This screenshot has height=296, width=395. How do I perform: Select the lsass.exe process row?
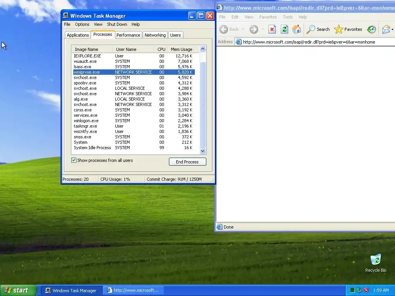click(x=134, y=67)
